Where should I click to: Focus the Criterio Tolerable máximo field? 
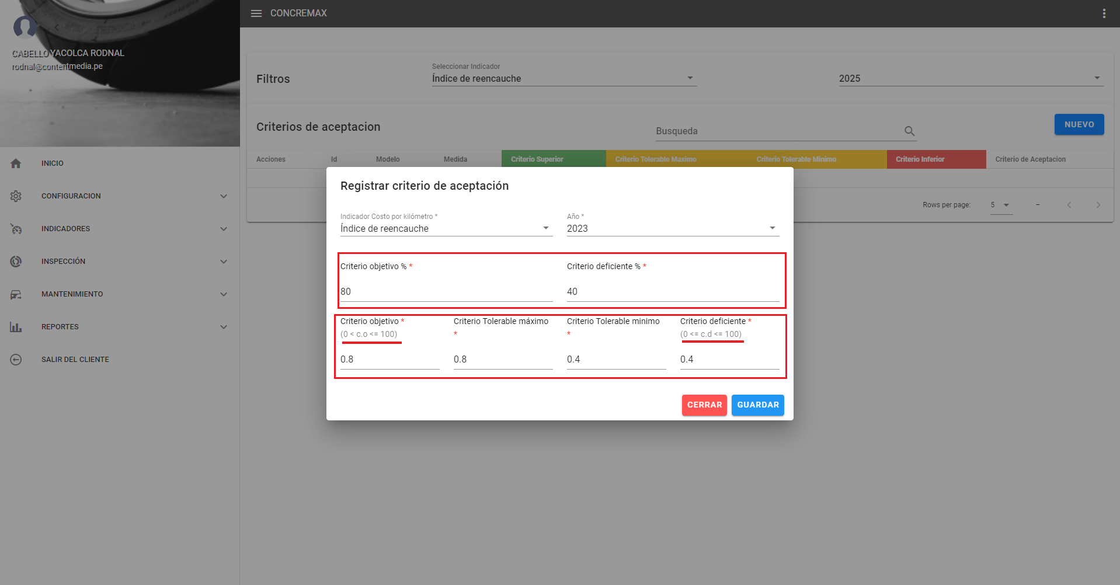[502, 359]
